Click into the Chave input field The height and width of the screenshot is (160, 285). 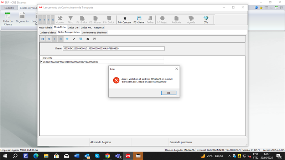(x=113, y=48)
